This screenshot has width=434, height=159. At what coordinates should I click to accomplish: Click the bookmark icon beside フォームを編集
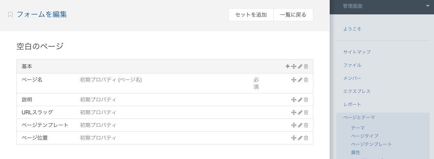point(10,15)
